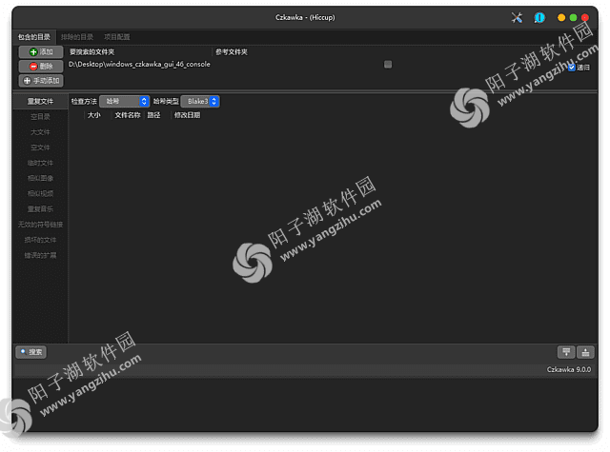The height and width of the screenshot is (452, 610).
Task: Select 临时文件 in the sidebar
Action: pyautogui.click(x=40, y=163)
